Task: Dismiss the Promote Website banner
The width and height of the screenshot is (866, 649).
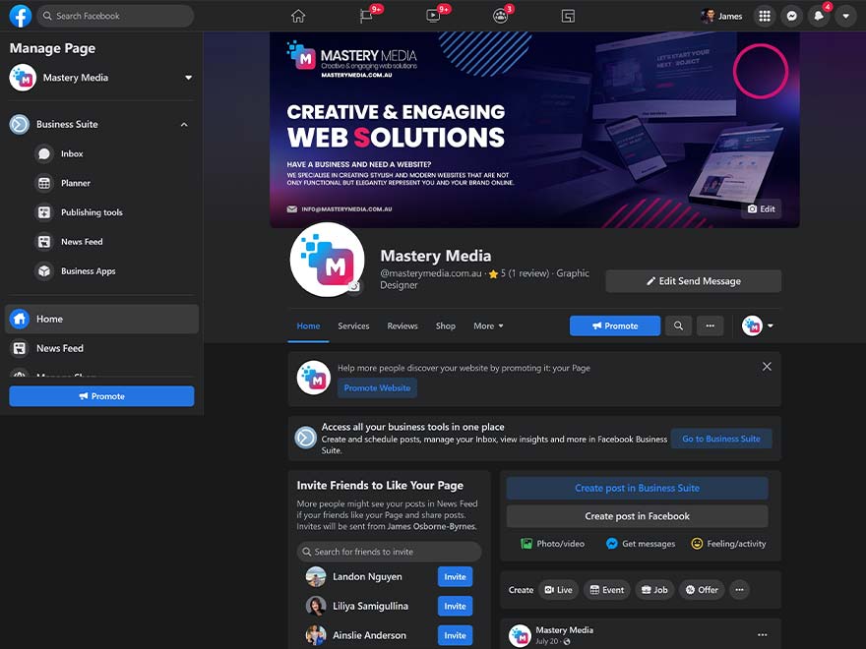Action: [x=767, y=367]
